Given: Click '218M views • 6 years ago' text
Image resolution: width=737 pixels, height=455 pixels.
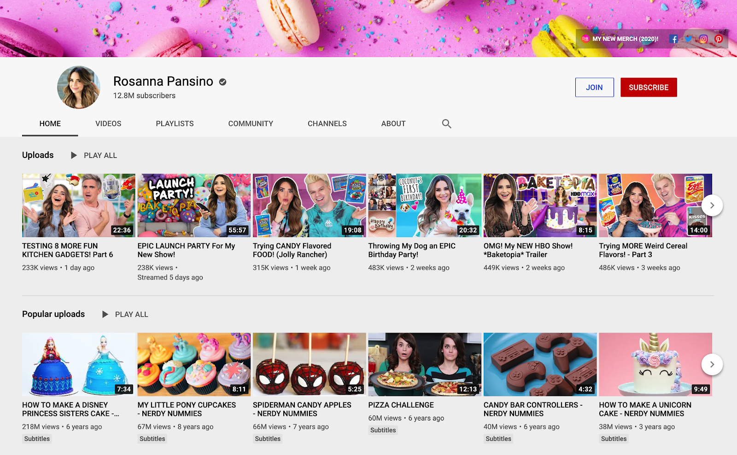Looking at the screenshot, I should point(62,427).
